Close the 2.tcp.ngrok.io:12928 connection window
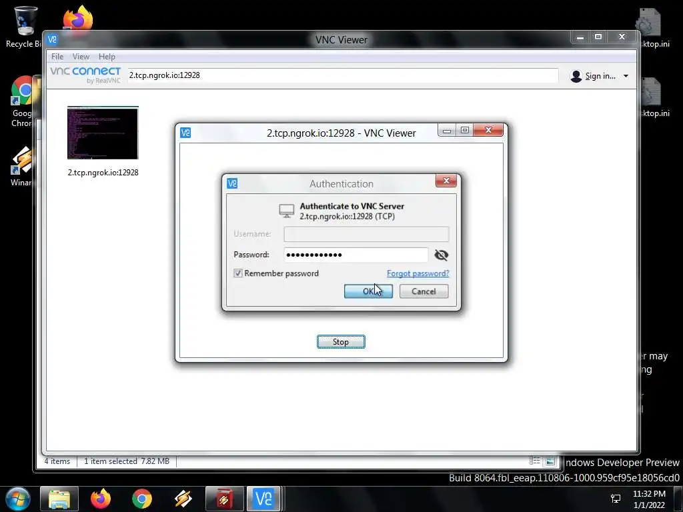The height and width of the screenshot is (512, 683). [488, 130]
